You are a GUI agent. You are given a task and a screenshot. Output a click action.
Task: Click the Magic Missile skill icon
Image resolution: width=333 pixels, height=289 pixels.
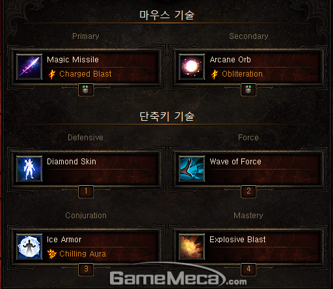(x=29, y=67)
